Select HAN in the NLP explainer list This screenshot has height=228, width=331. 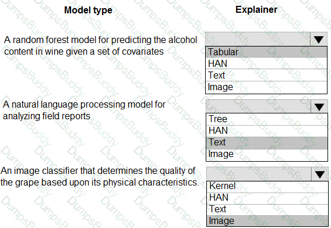[x=267, y=131]
